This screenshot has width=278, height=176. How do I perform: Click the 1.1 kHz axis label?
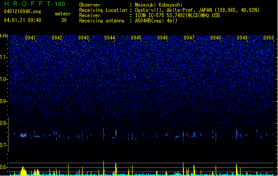pyautogui.click(x=4, y=57)
